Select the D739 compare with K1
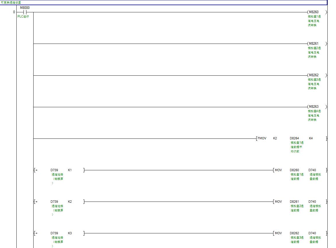336x248 pixels. (x=54, y=170)
